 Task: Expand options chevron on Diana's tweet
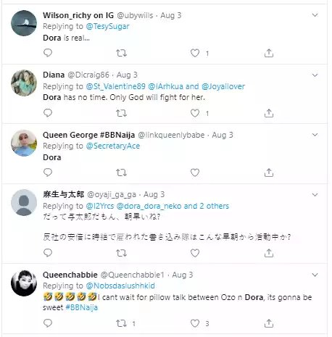(x=315, y=75)
